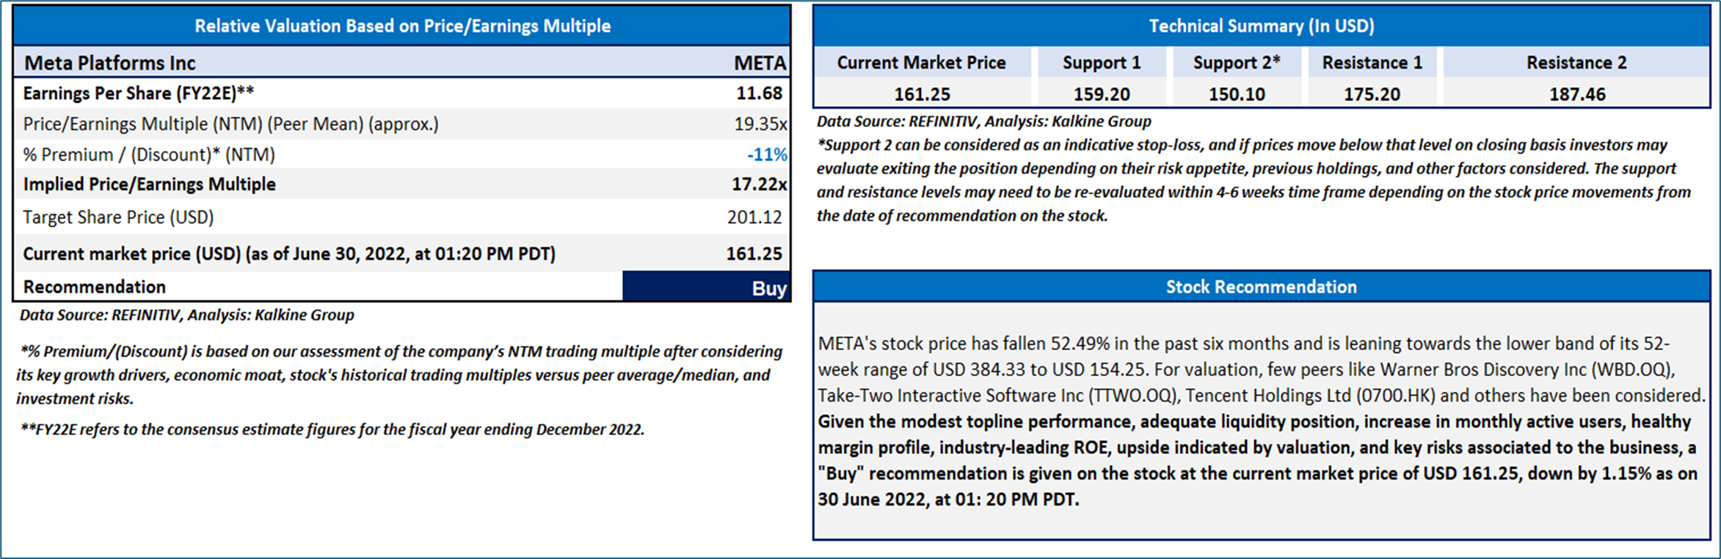Select the Target Share Price 201.12
Image resolution: width=1721 pixels, height=559 pixels.
click(754, 217)
